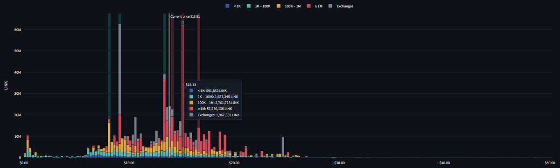Screen dimensions: 560x168
Task: Click the '$20.00' x-axis label
Action: (x=234, y=163)
